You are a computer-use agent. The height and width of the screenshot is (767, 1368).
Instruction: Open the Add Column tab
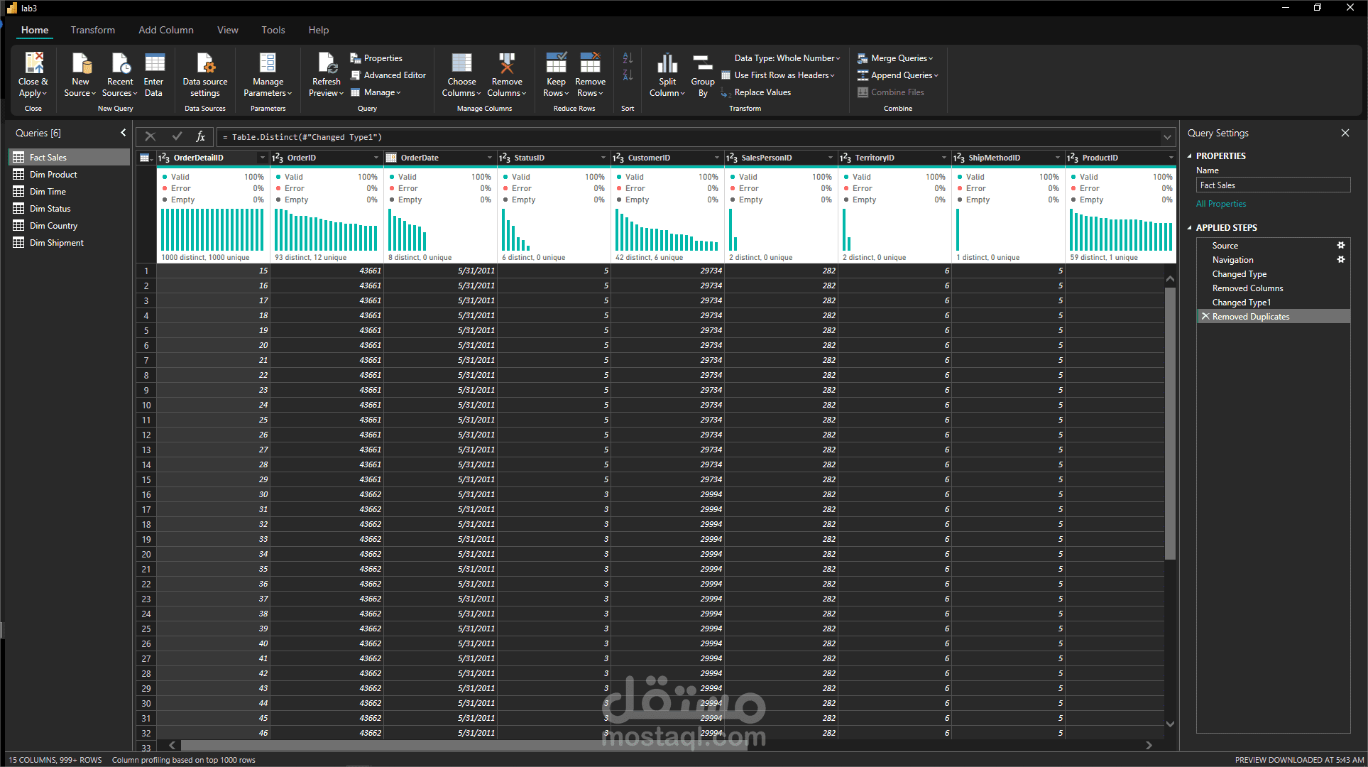pyautogui.click(x=165, y=30)
